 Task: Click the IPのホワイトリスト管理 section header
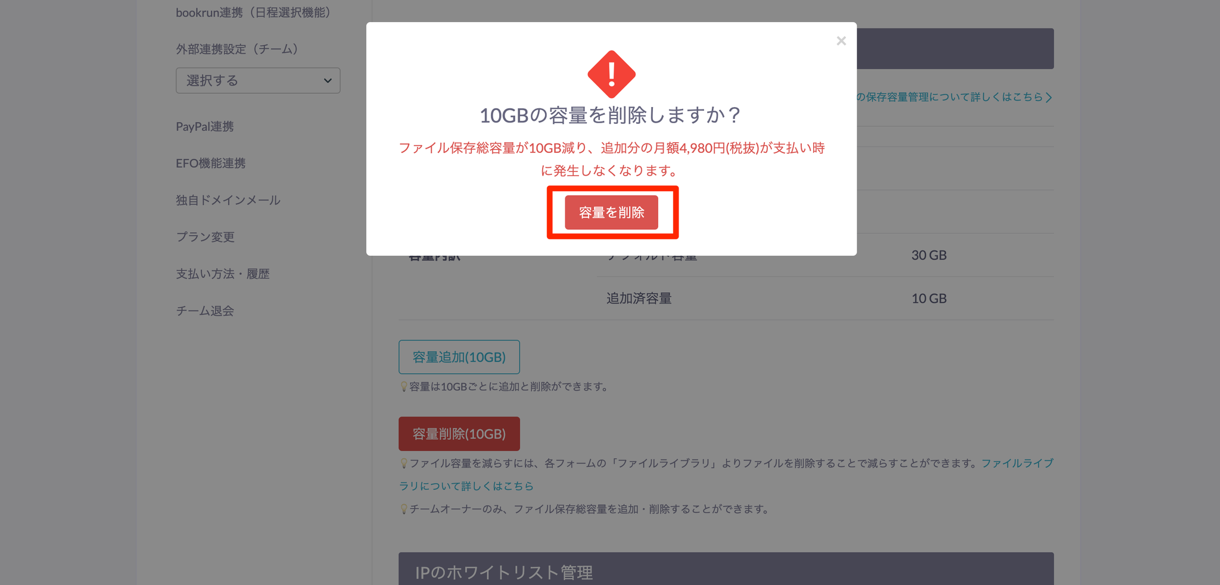point(726,569)
